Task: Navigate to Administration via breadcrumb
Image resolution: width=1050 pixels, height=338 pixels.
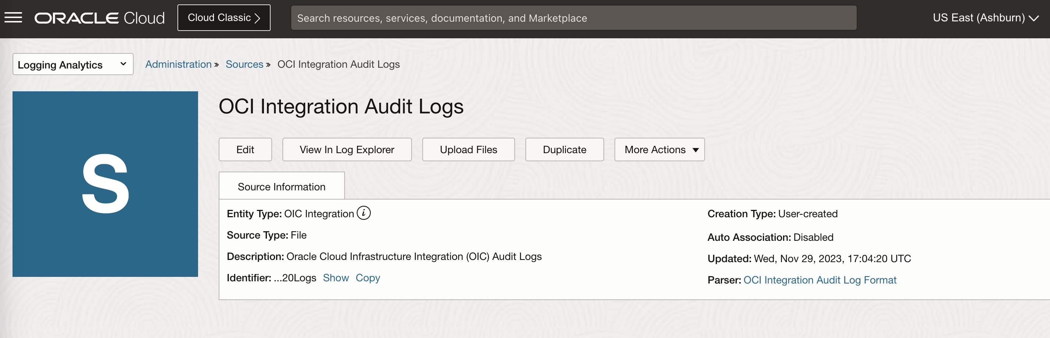Action: 178,64
